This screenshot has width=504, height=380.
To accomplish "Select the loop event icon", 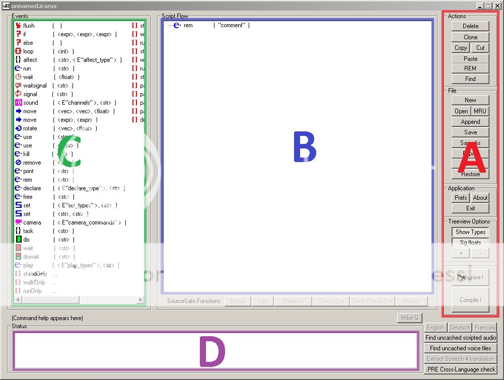I will coord(18,51).
